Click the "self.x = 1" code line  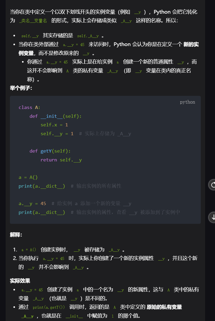pos(54,125)
